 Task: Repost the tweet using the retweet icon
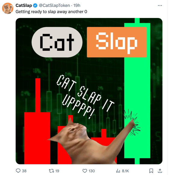pyautogui.click(x=51, y=171)
